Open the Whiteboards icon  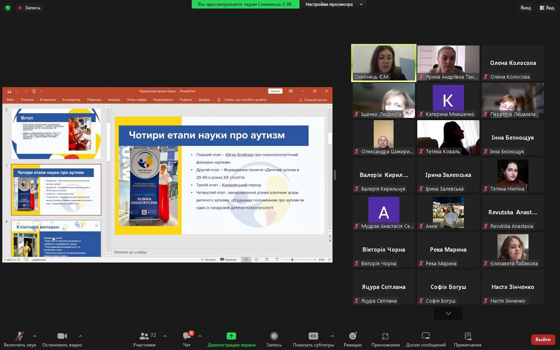(x=426, y=336)
